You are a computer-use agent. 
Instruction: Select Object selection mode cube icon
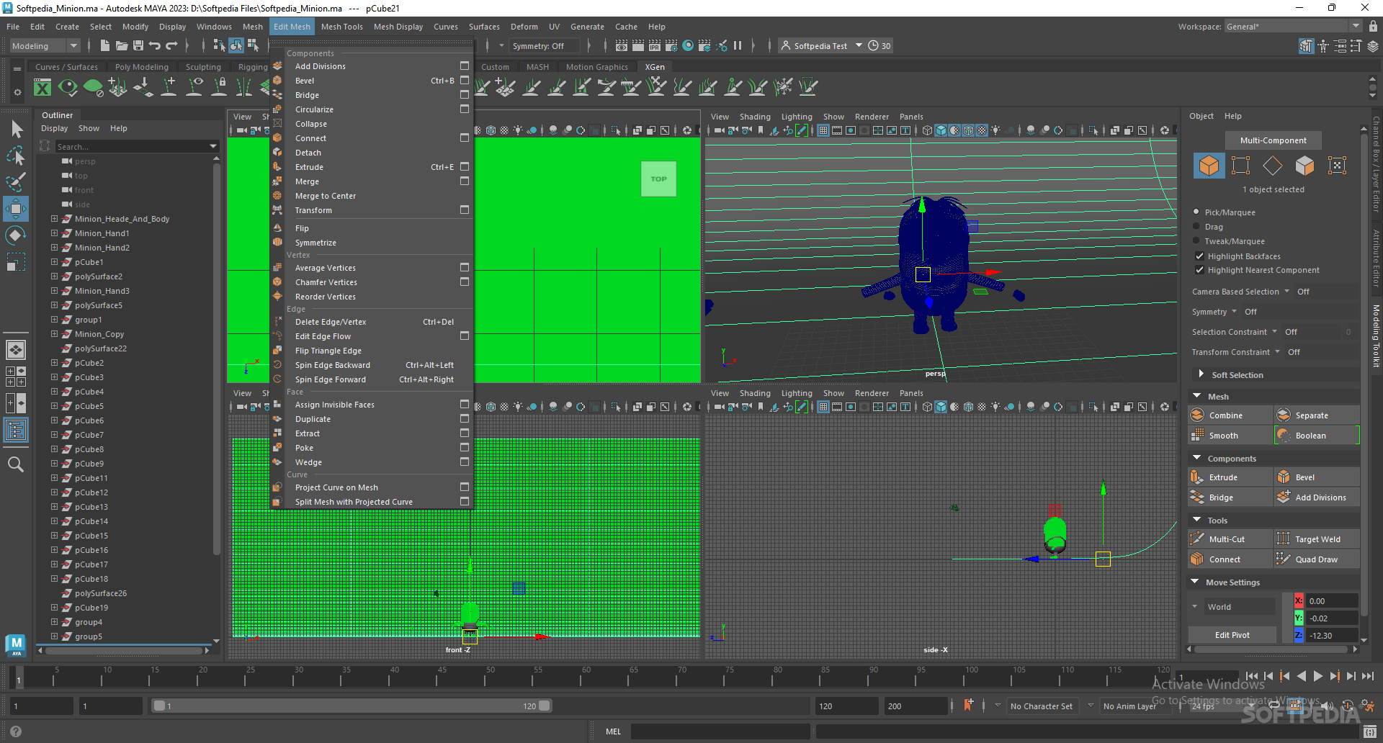1209,166
